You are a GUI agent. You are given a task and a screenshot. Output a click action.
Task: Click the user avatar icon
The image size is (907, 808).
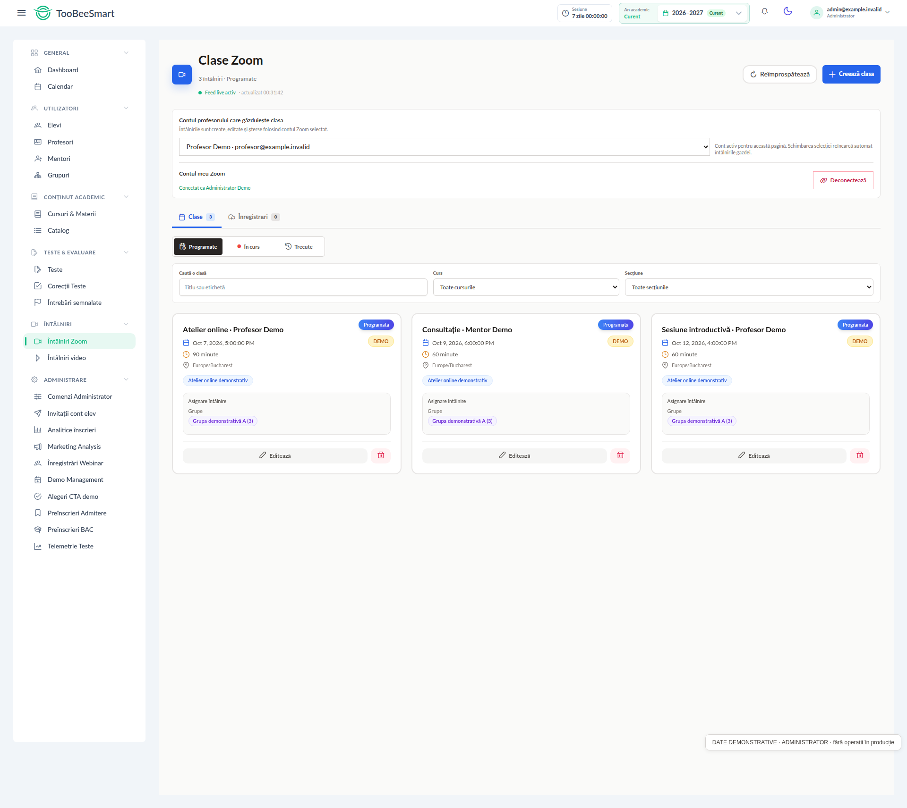[816, 13]
